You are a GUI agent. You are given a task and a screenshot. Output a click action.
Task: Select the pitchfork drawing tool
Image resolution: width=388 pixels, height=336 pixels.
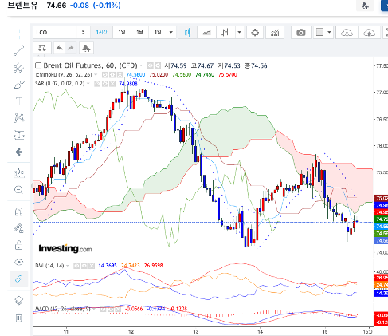coord(19,68)
